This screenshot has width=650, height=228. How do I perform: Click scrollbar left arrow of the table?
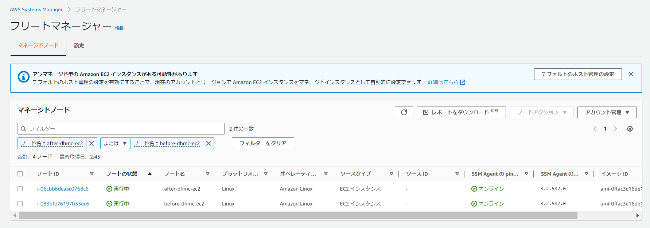pyautogui.click(x=15, y=216)
